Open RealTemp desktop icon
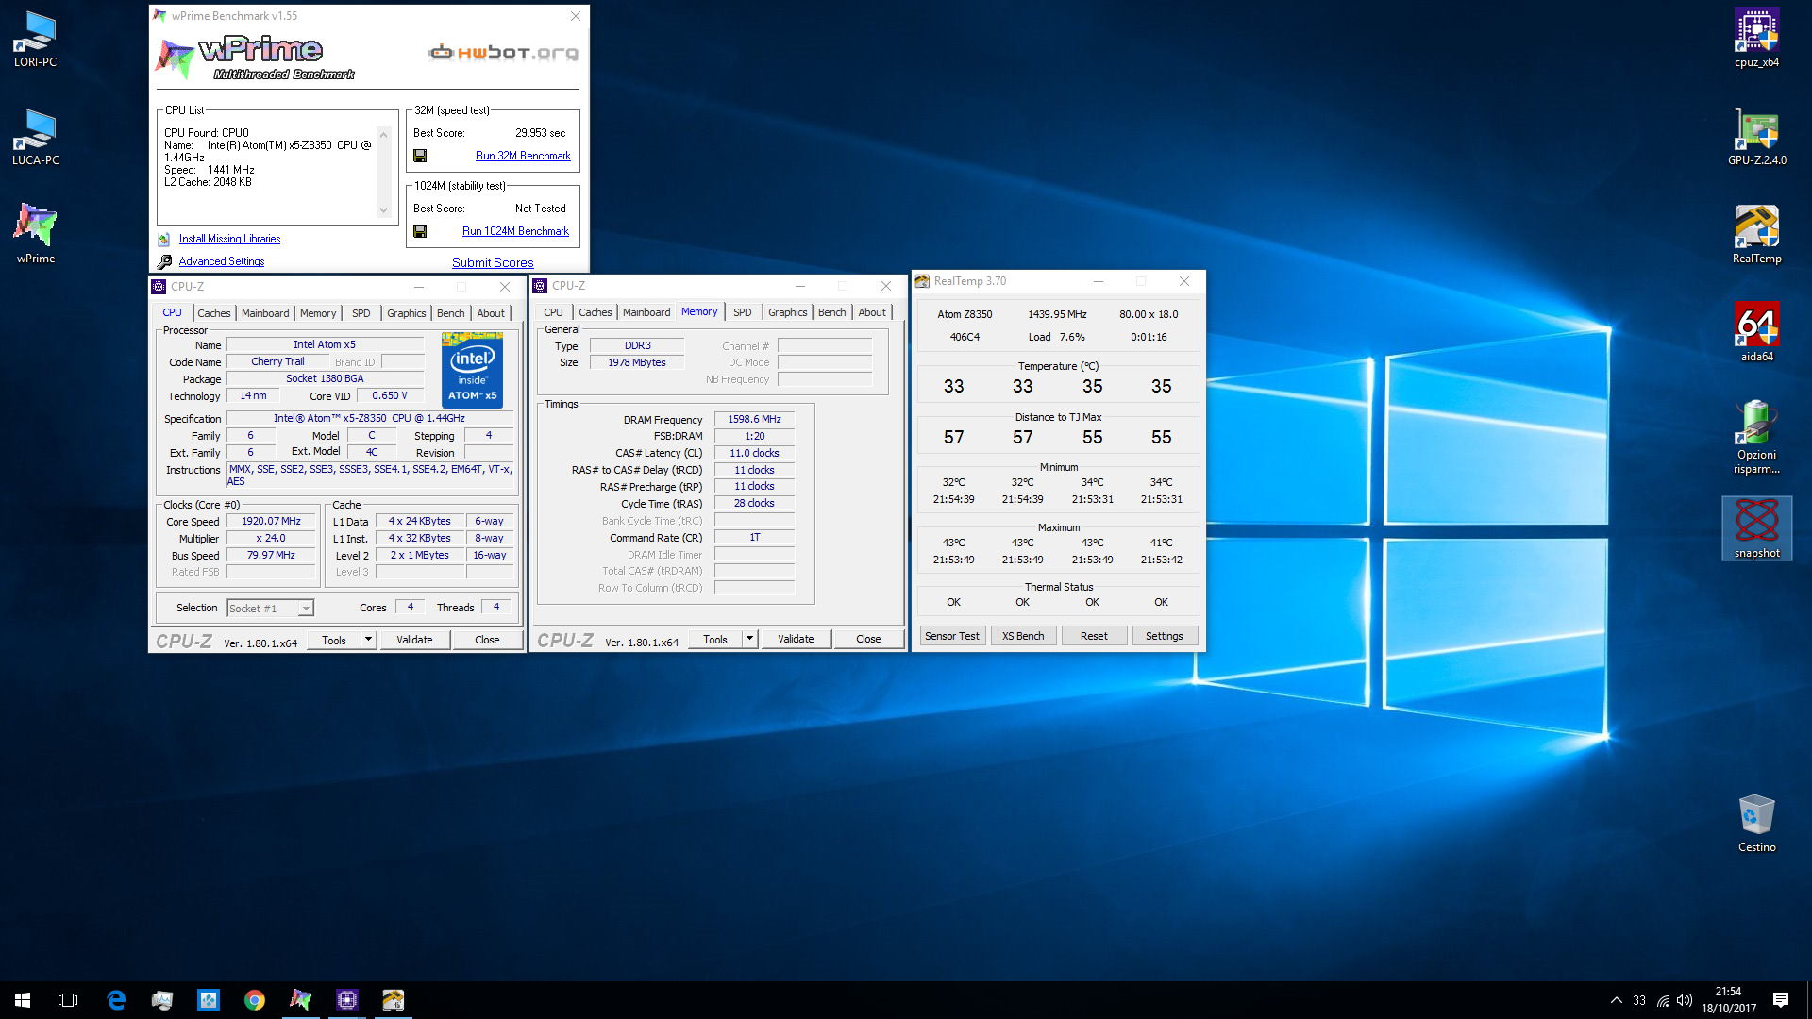The image size is (1812, 1019). (1756, 236)
